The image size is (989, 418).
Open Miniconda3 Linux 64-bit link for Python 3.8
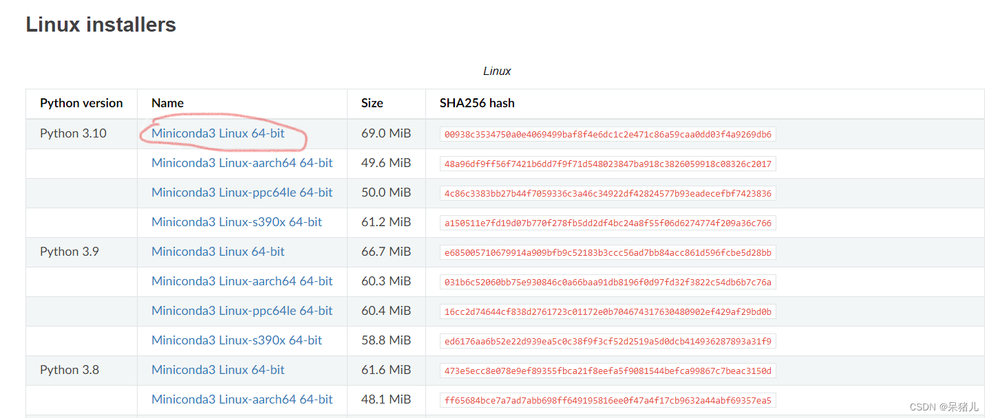tap(218, 370)
